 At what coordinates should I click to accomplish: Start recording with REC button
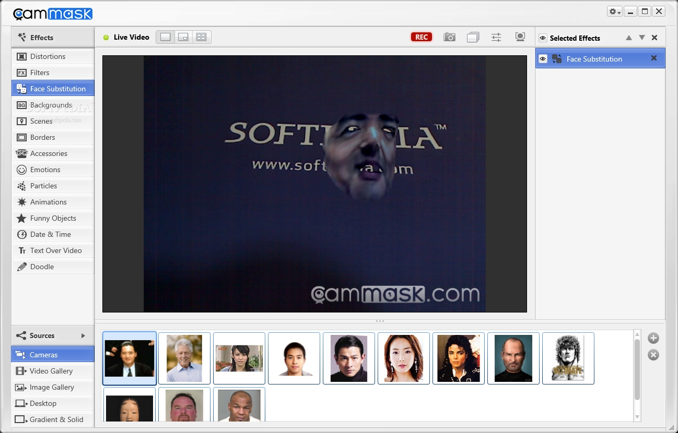coord(422,37)
